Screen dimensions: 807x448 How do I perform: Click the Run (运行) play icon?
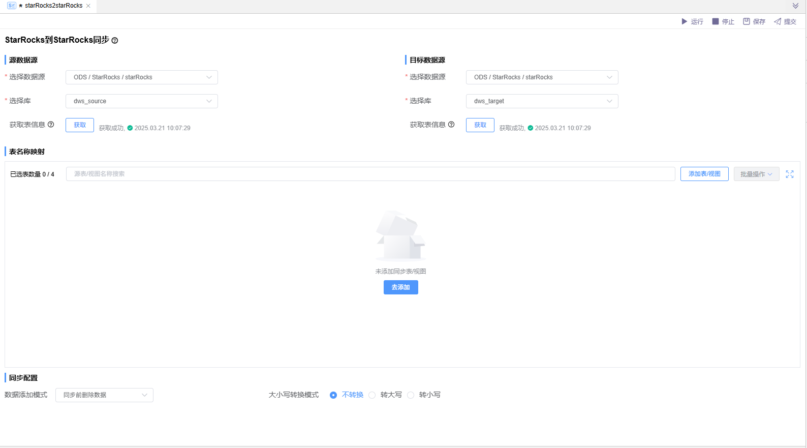684,21
